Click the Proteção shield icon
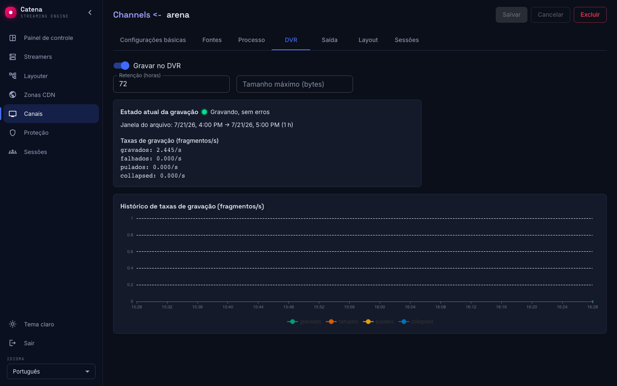This screenshot has height=386, width=617. [13, 133]
